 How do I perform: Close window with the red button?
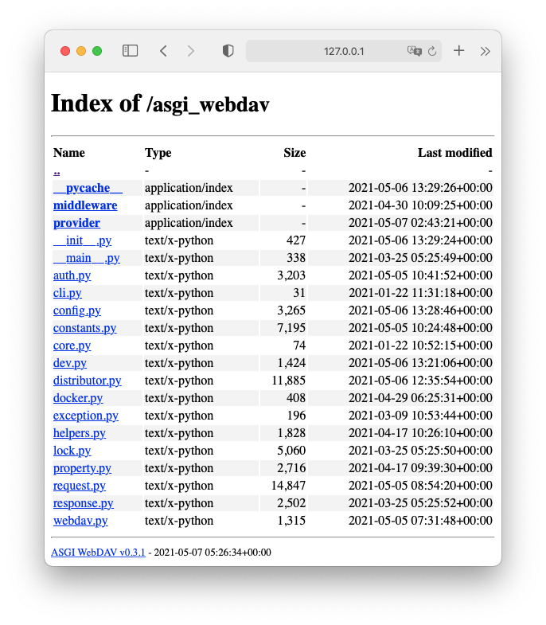[x=65, y=51]
